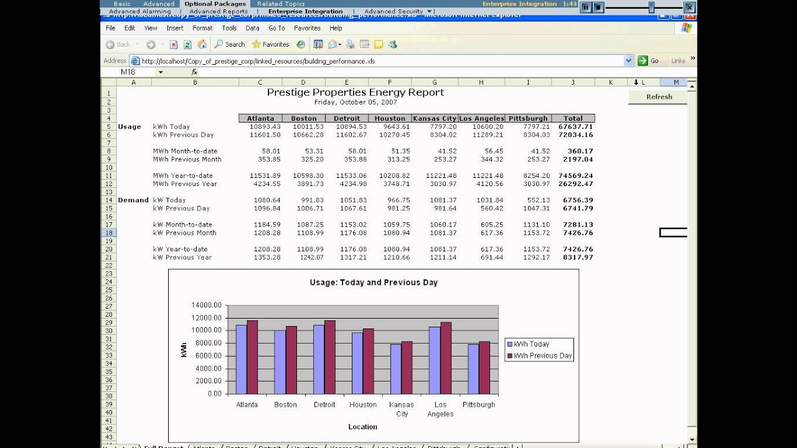Image resolution: width=797 pixels, height=448 pixels.
Task: Open dropdown arrow after Advanced Security
Action: pyautogui.click(x=430, y=11)
